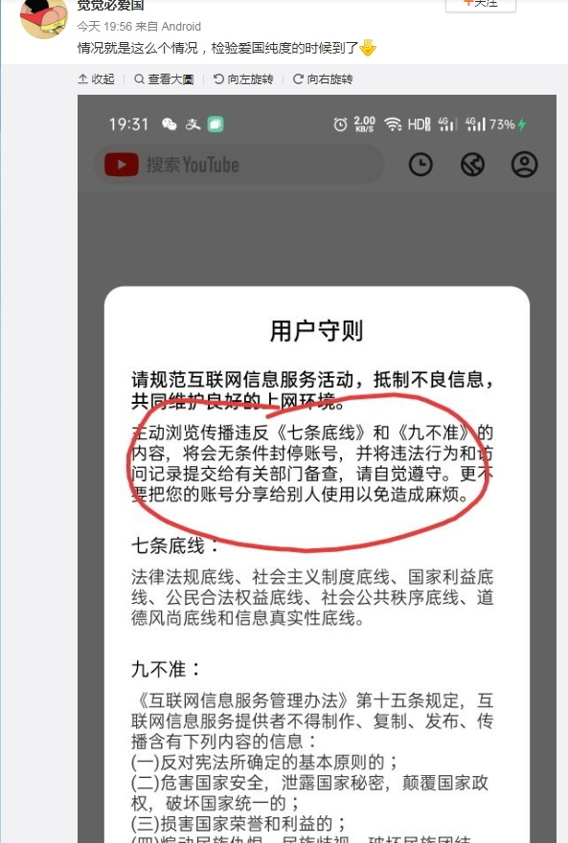Rotate the image left with 向左旋转
The width and height of the screenshot is (568, 843).
coord(243,79)
